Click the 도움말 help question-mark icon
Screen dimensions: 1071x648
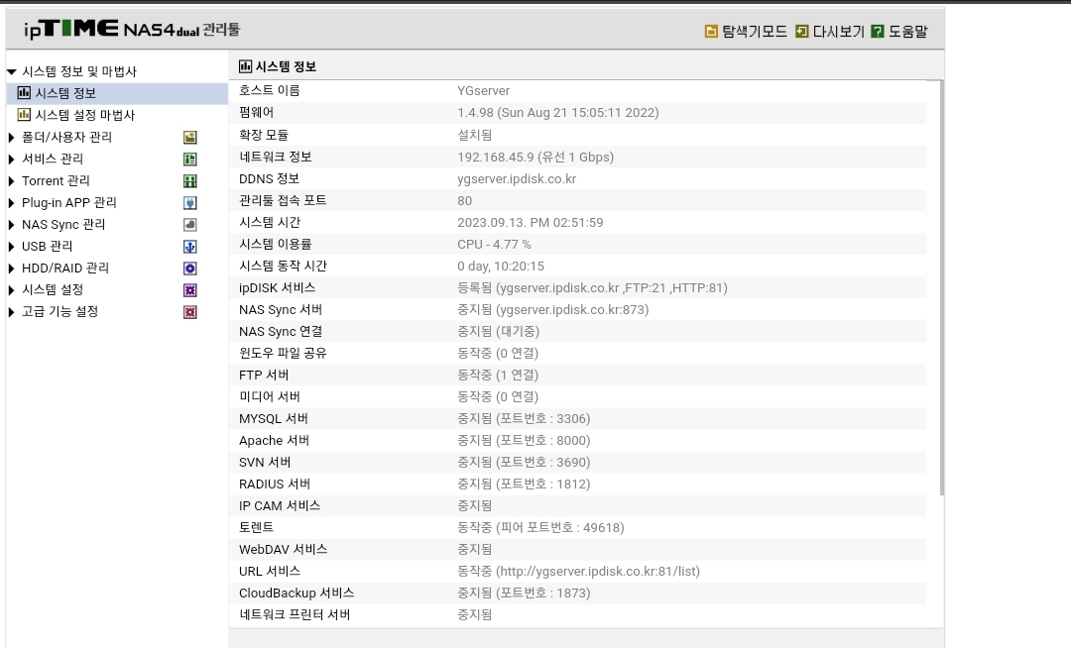click(x=878, y=32)
